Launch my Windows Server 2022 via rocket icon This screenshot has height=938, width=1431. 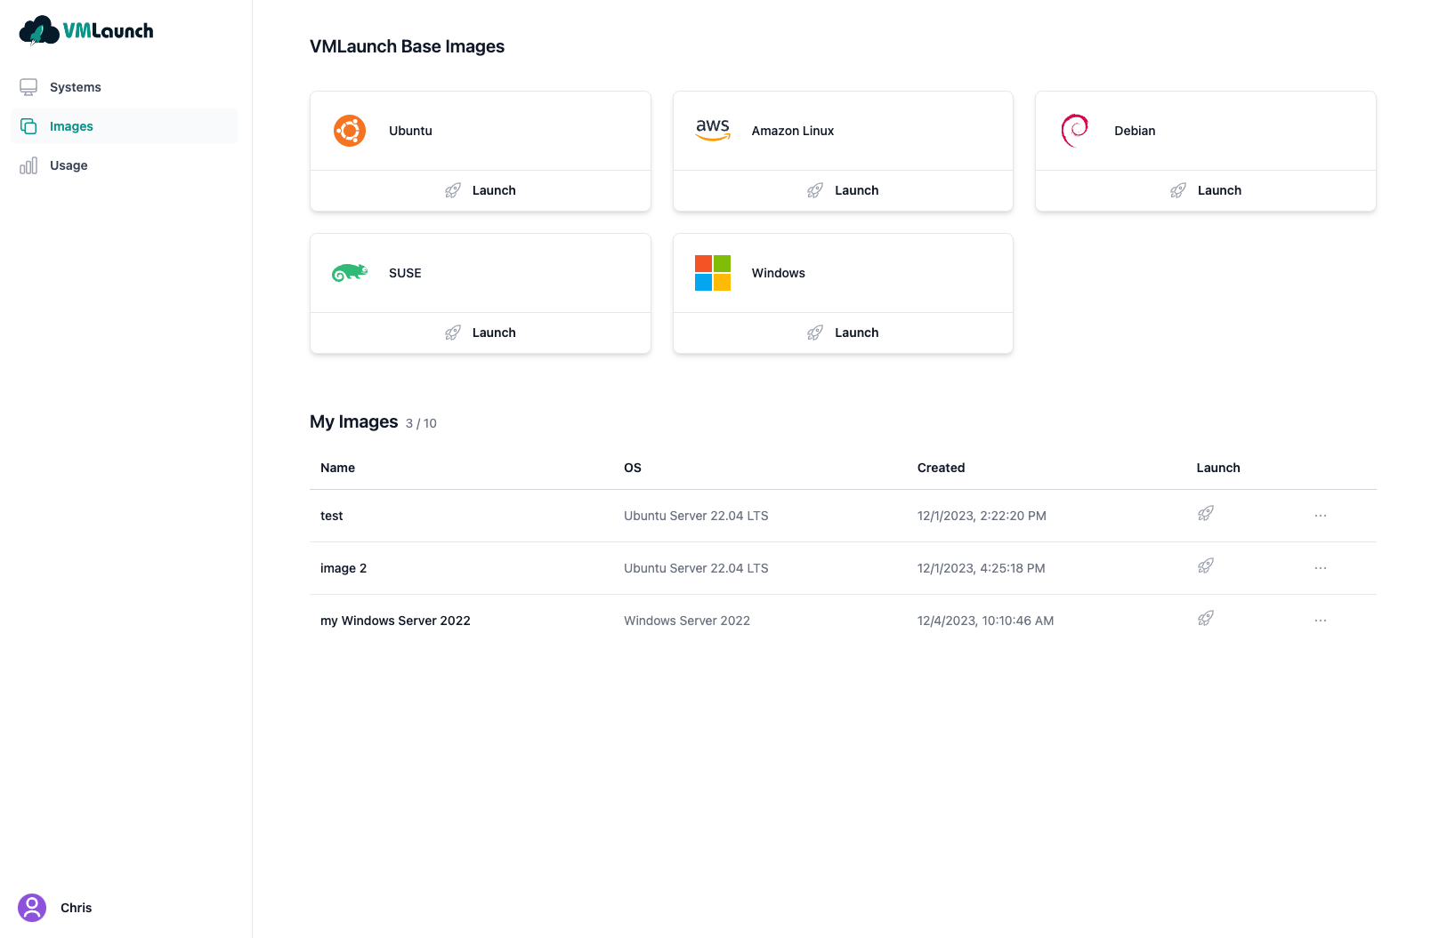click(x=1206, y=619)
